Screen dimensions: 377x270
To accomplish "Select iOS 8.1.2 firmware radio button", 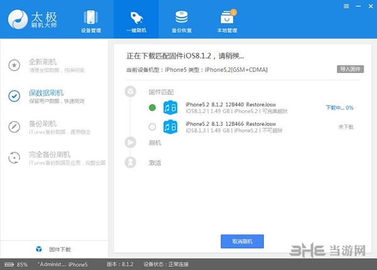I will [152, 108].
